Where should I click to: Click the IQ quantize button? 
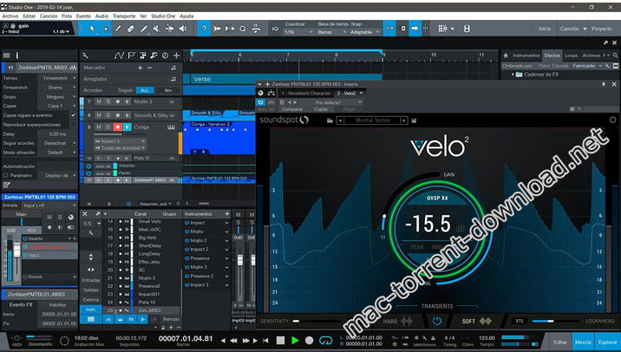pyautogui.click(x=275, y=29)
